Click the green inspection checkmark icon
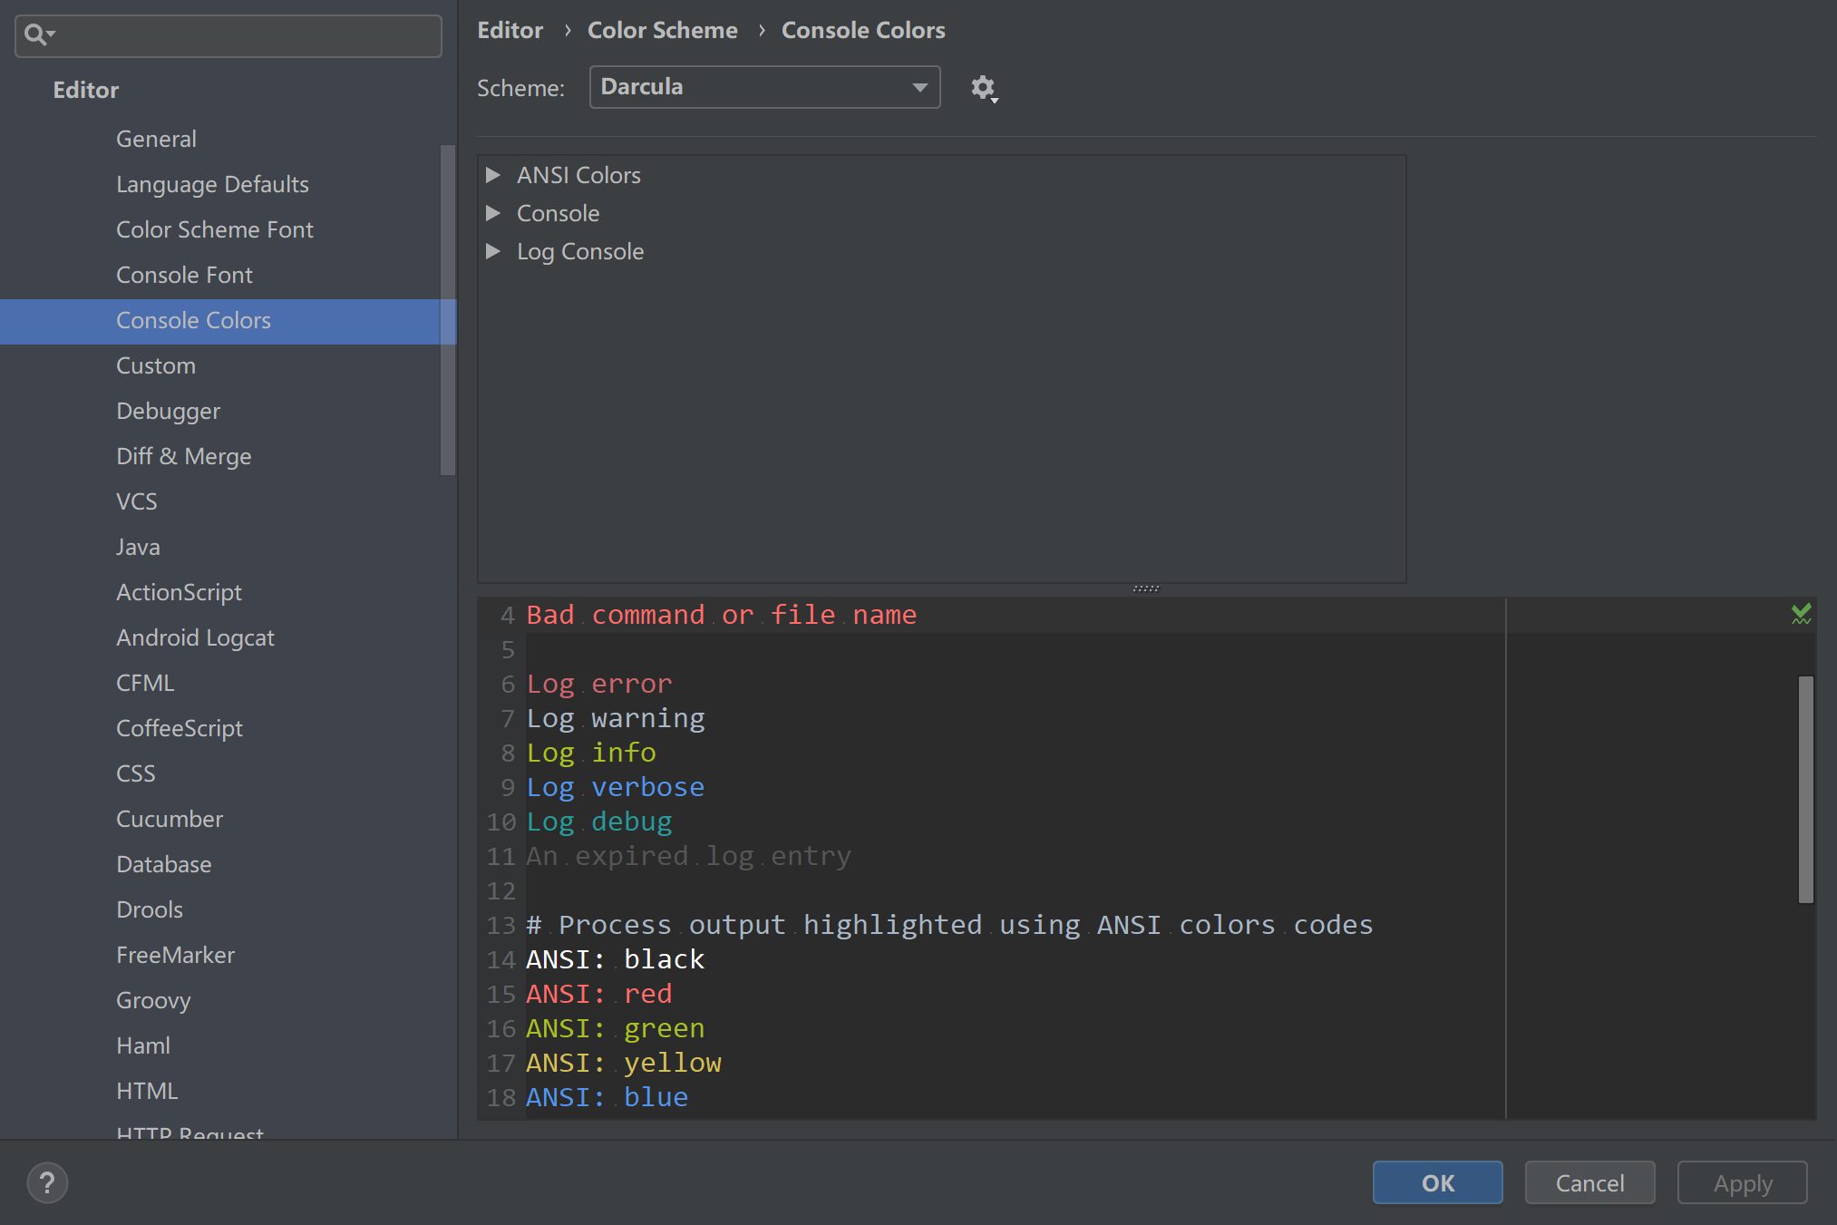1837x1225 pixels. click(x=1801, y=614)
